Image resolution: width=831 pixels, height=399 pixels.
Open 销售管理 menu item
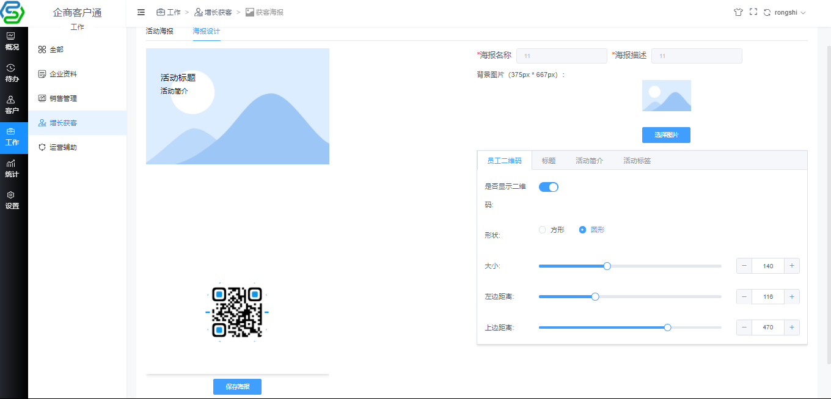click(78, 98)
